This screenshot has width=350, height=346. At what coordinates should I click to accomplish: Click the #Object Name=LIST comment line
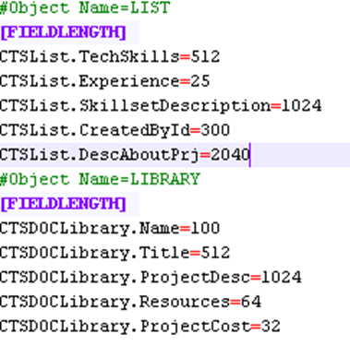click(x=85, y=8)
